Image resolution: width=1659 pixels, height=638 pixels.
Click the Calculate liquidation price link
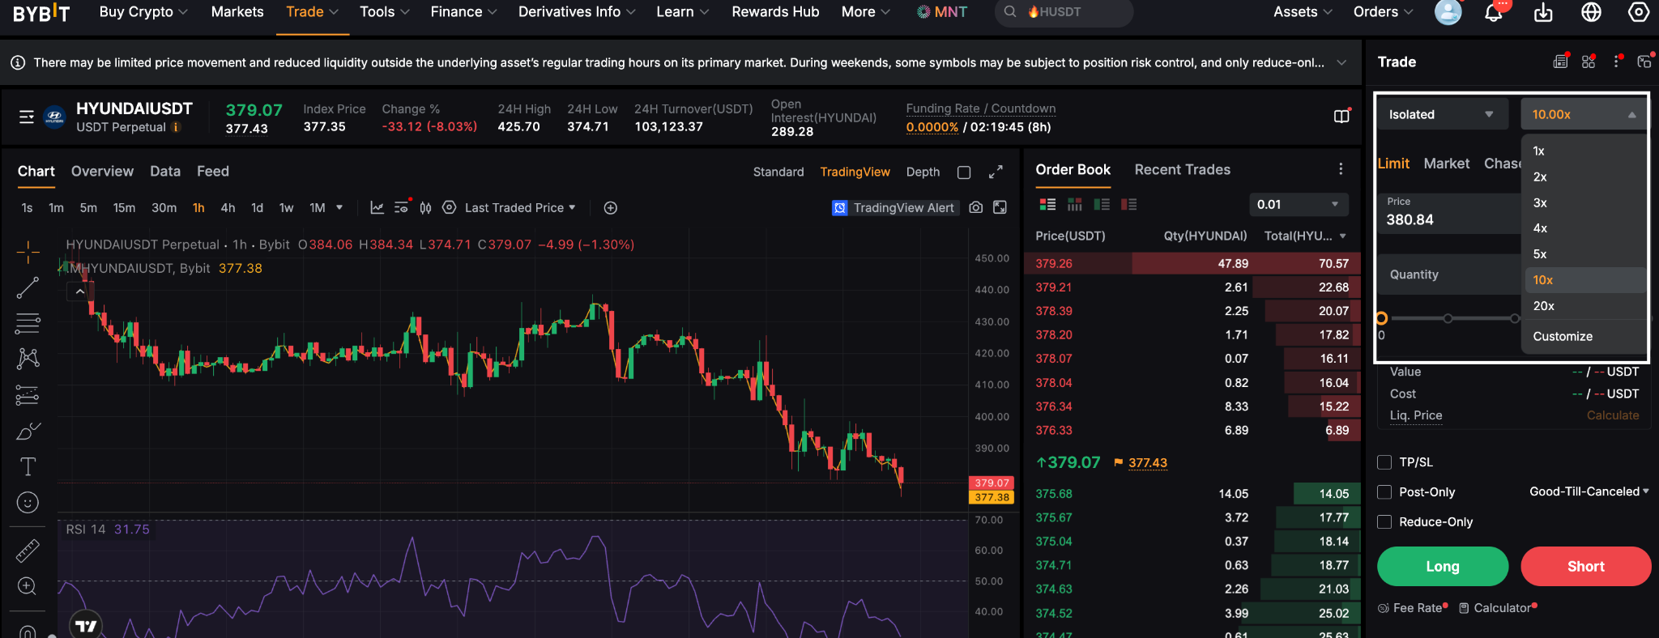tap(1612, 415)
